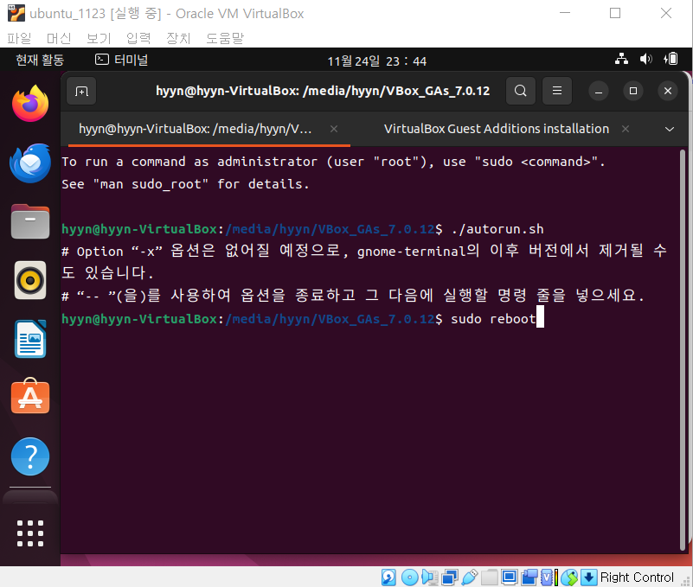Maximize the GNOME terminal window

tap(633, 91)
